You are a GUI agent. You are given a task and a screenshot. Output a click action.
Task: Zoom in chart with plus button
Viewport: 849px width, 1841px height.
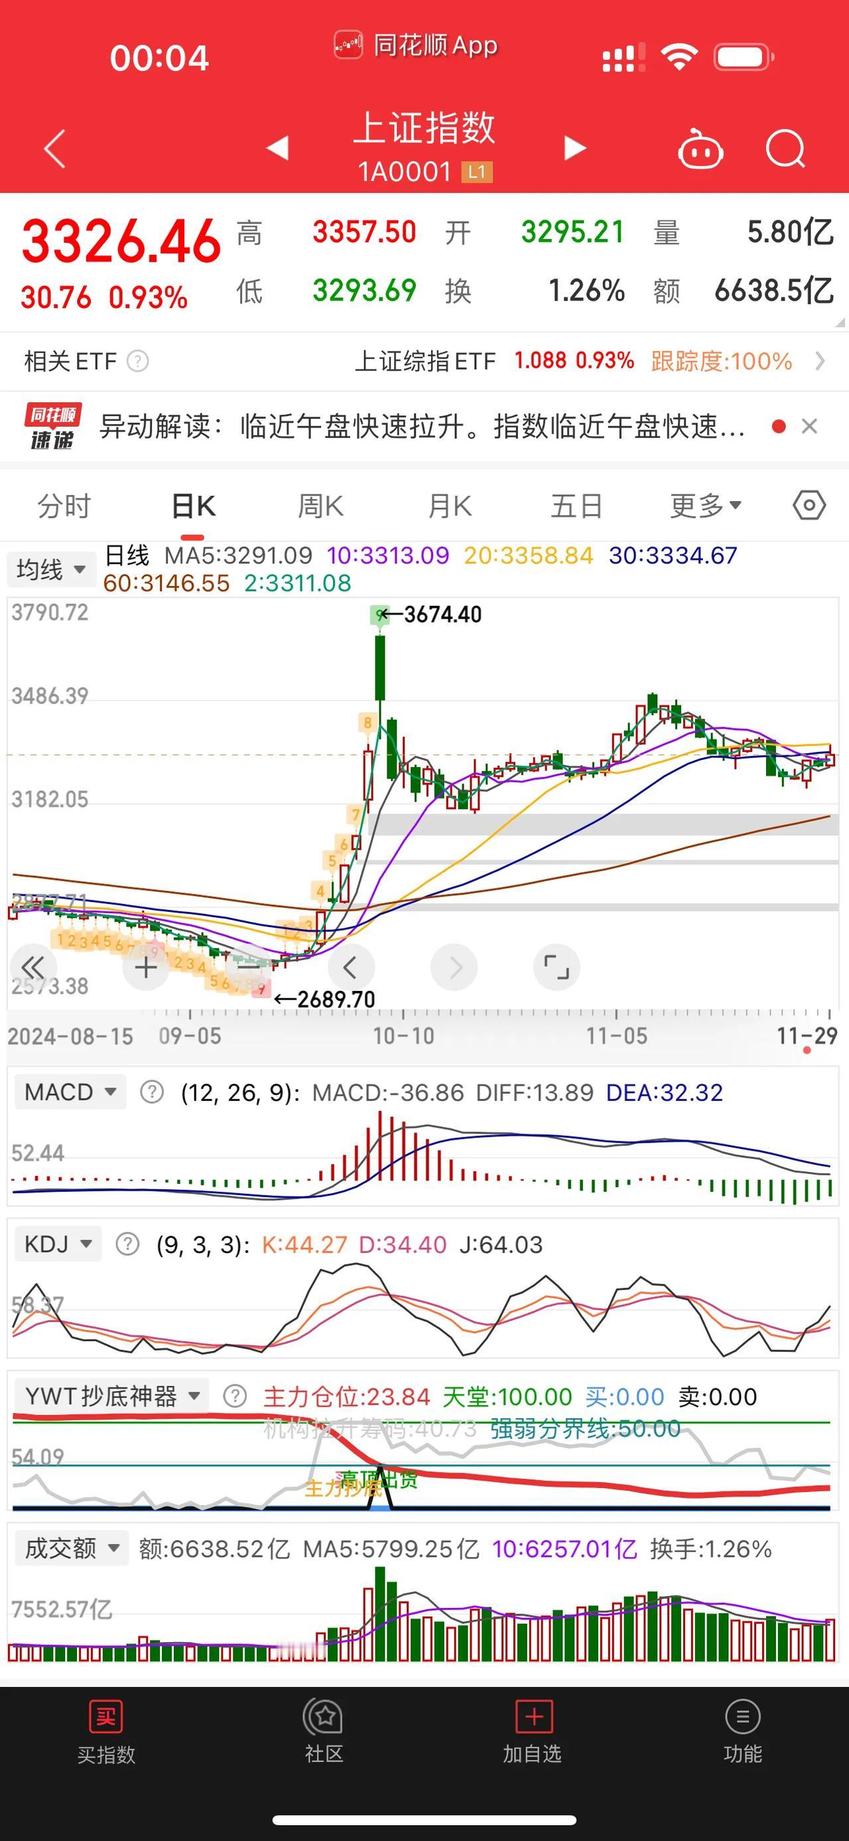[x=146, y=968]
